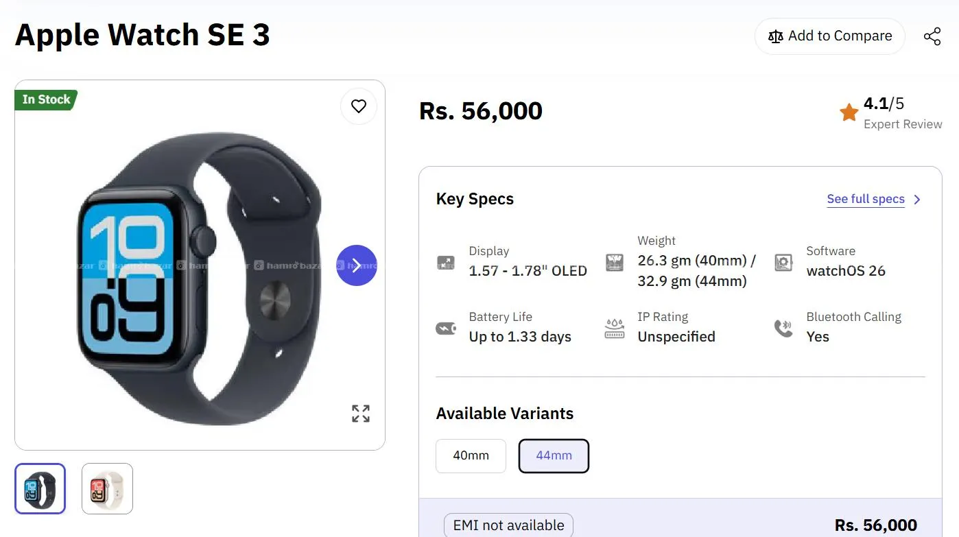Add watch to wishlist with heart icon
Image resolution: width=959 pixels, height=537 pixels.
click(x=359, y=106)
